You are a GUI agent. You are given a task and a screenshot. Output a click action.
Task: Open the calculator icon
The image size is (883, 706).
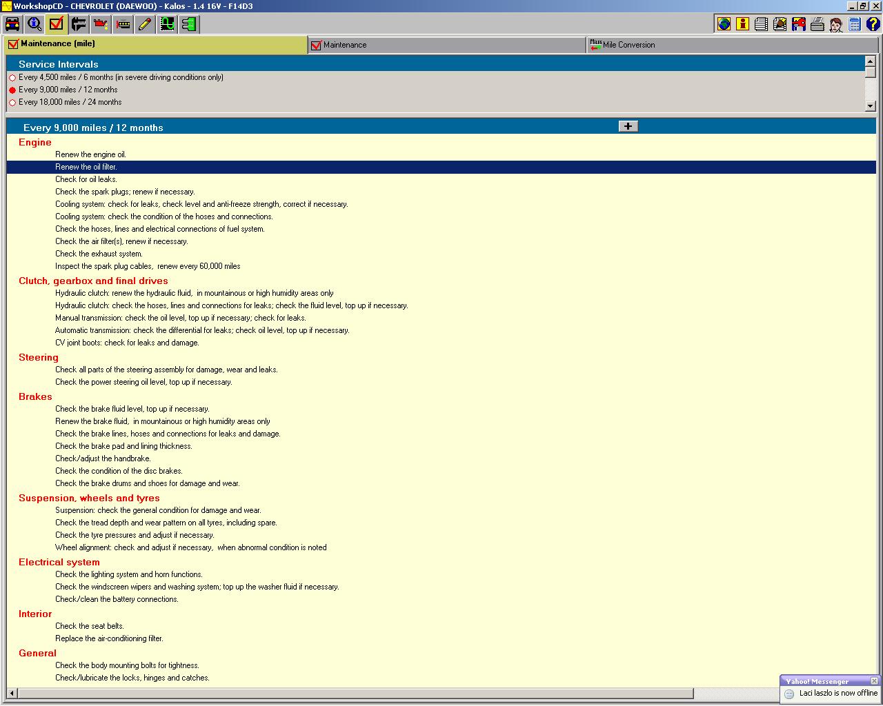coord(854,24)
